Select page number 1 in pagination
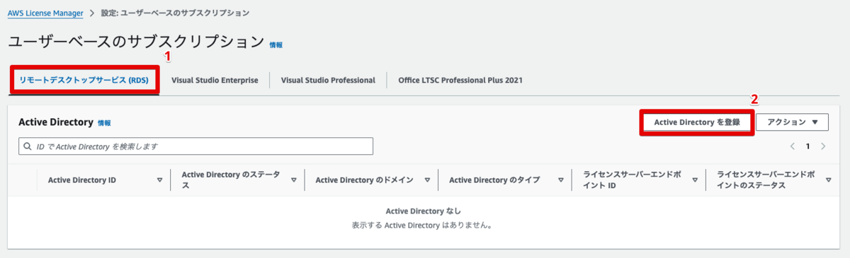Viewport: 850px width, 258px height. 807,146
